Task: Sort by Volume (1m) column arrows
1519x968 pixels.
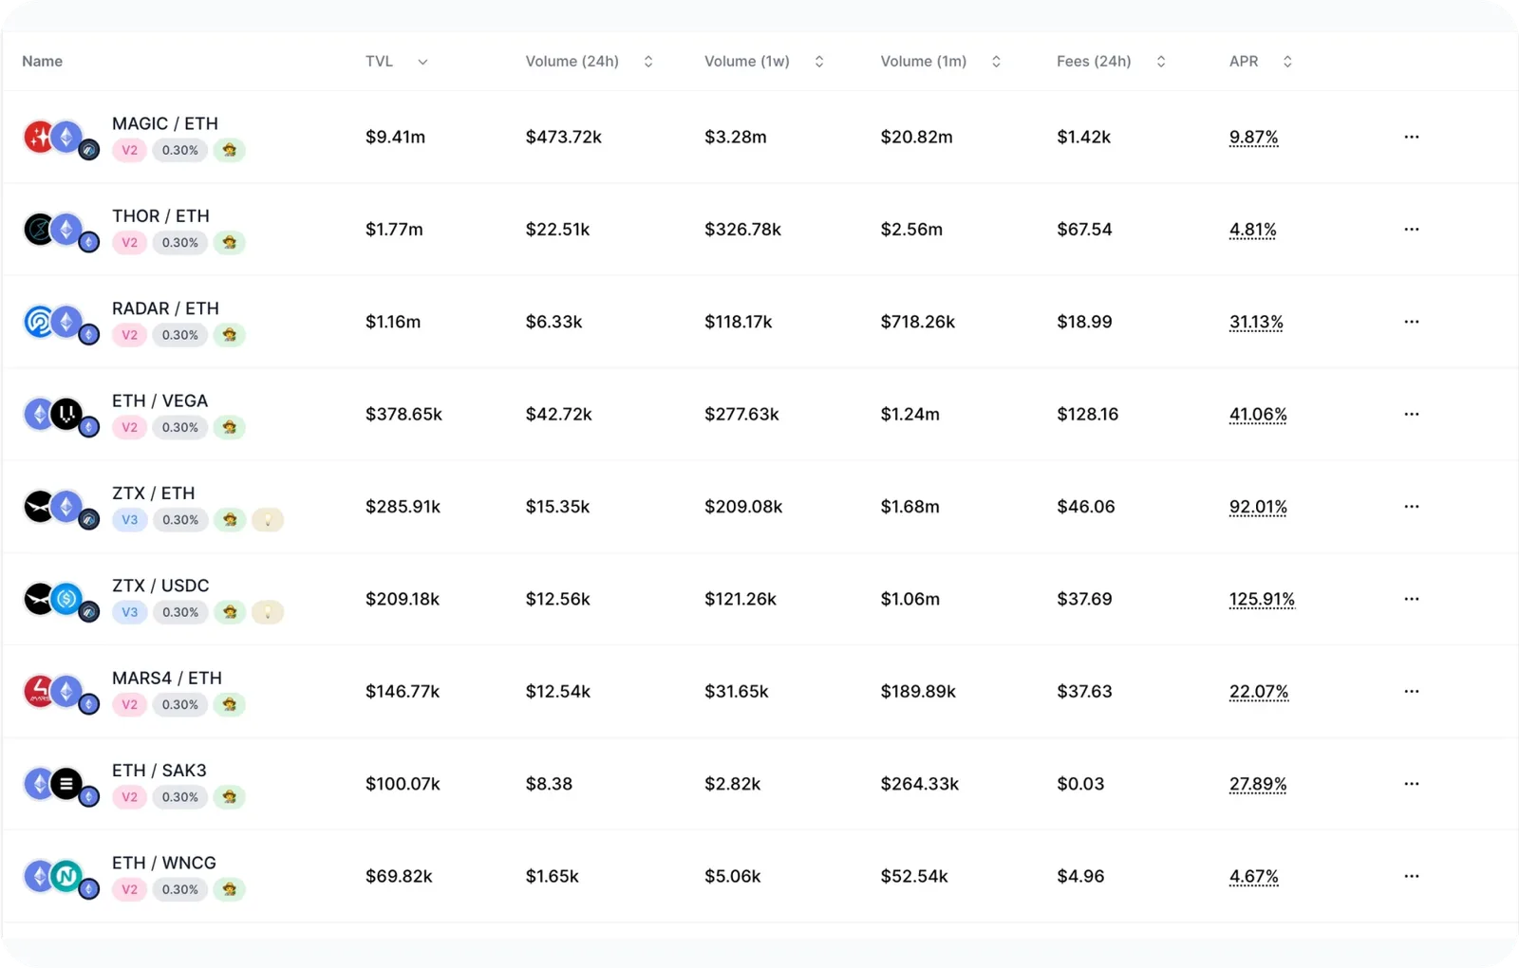Action: 996,62
